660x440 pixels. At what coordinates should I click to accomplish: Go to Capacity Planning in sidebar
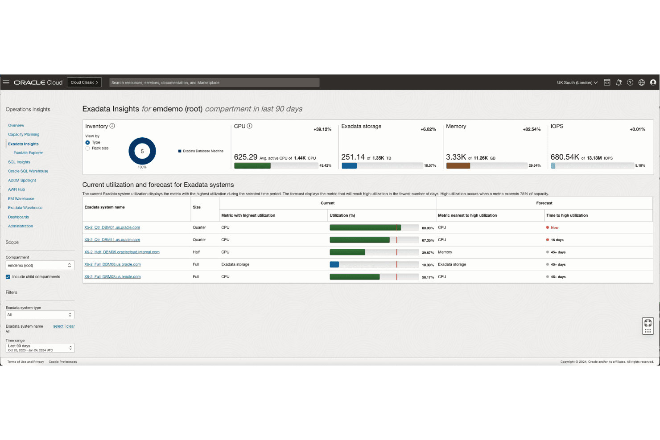coord(24,135)
